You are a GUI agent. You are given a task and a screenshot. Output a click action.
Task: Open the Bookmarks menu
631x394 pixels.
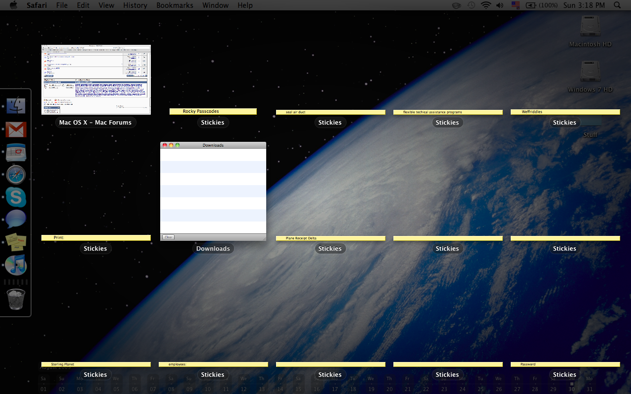pos(175,5)
